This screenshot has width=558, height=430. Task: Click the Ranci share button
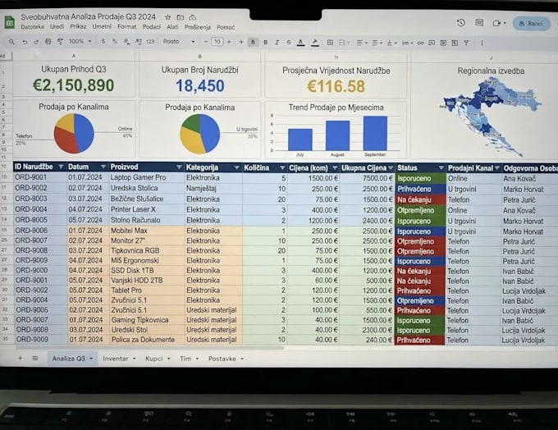coord(531,24)
